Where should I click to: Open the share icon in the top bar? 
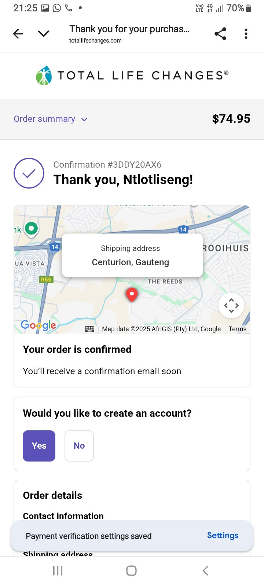(x=220, y=34)
